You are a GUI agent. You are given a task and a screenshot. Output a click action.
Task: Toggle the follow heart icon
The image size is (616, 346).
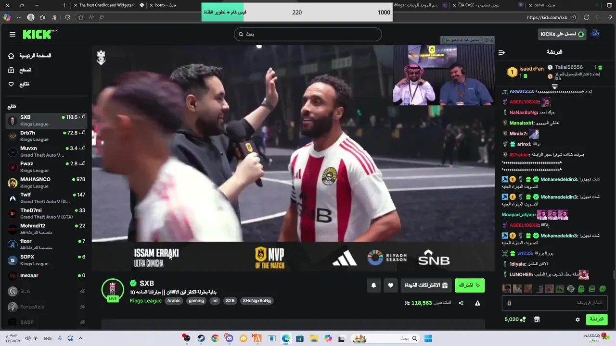coord(391,285)
